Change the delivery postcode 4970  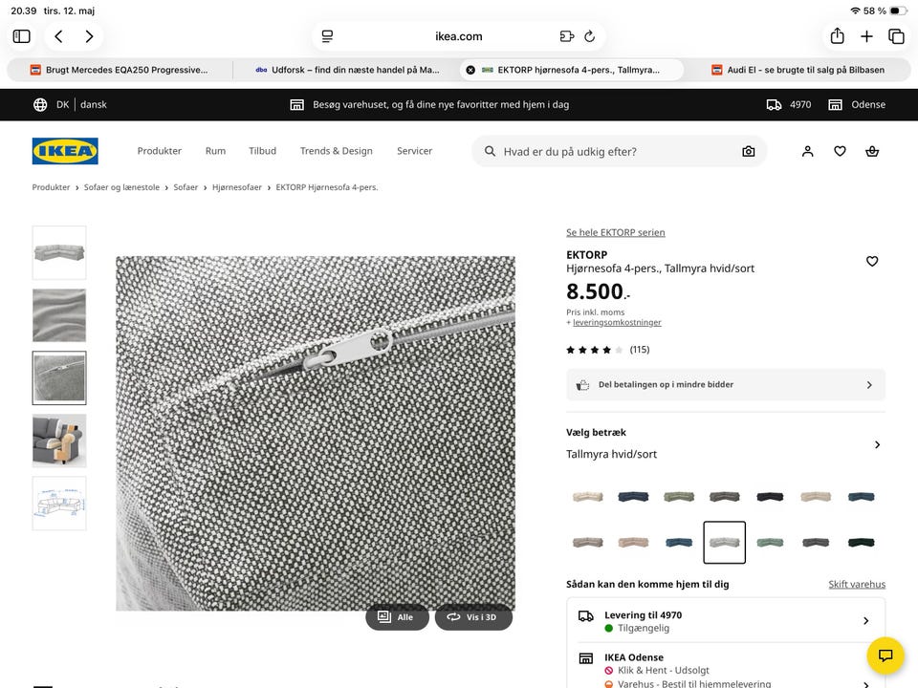[x=789, y=105]
